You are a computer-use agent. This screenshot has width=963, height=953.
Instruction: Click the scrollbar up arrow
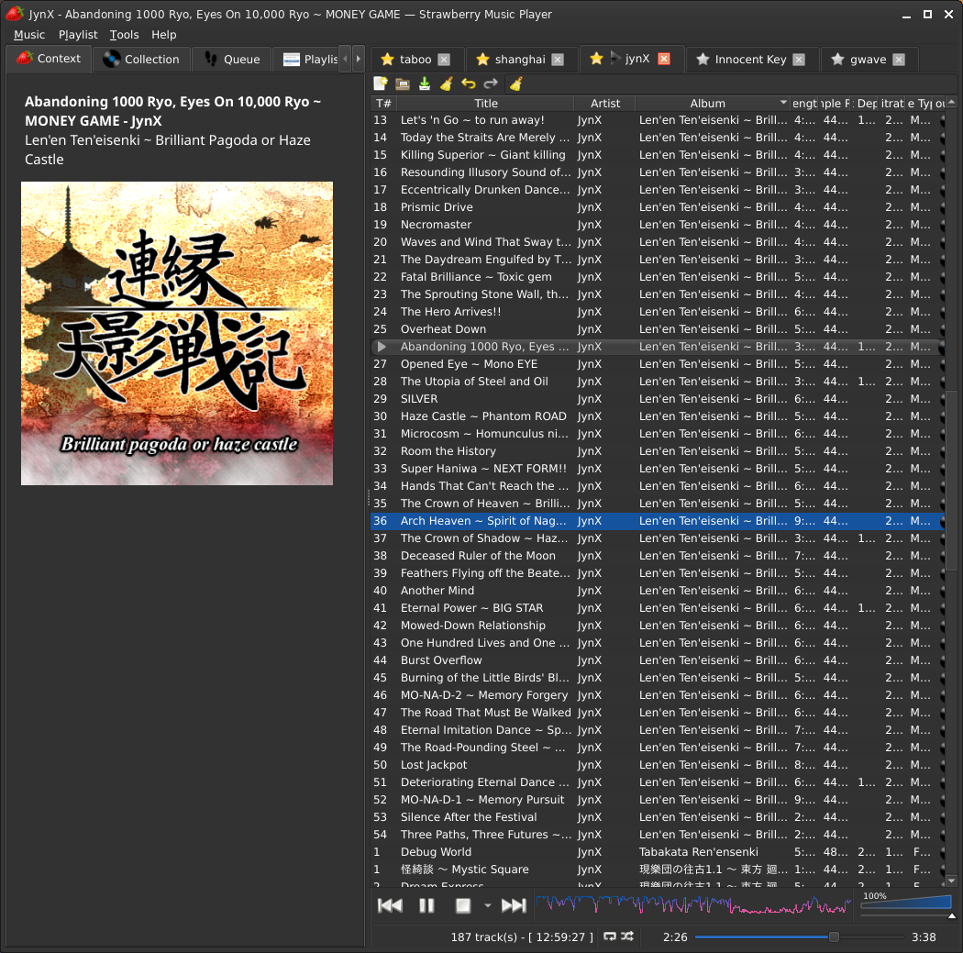pyautogui.click(x=951, y=102)
